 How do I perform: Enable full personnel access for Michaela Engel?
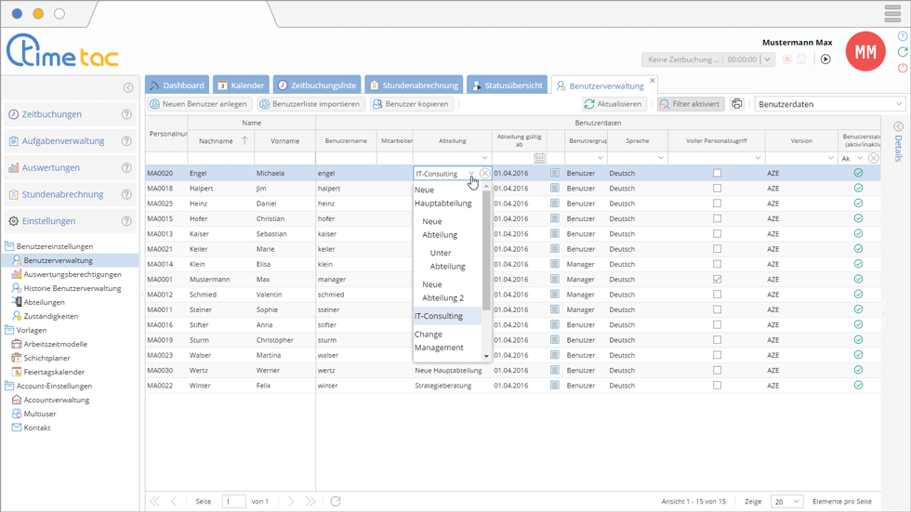[x=717, y=174]
